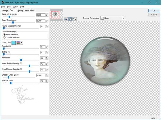Image resolution: width=161 pixels, height=120 pixels.
Task: Expand the glass color palette dropdown arrow
Action: tap(22, 43)
